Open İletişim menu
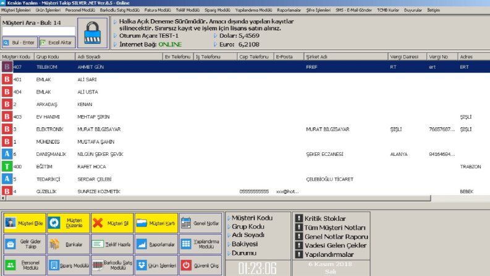Screen dimensions: 490x276 (433, 10)
